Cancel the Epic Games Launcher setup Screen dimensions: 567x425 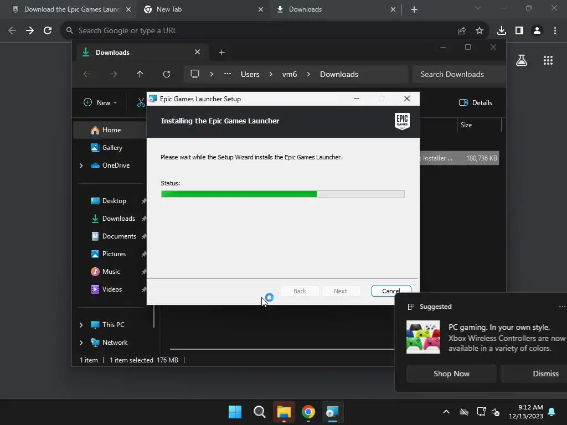391,291
